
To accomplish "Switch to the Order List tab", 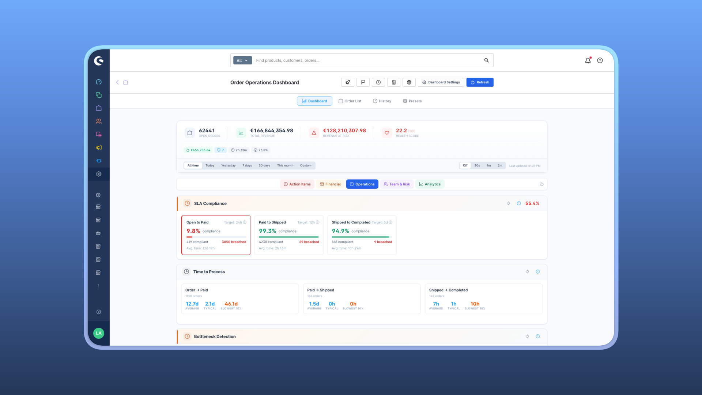I will point(350,101).
